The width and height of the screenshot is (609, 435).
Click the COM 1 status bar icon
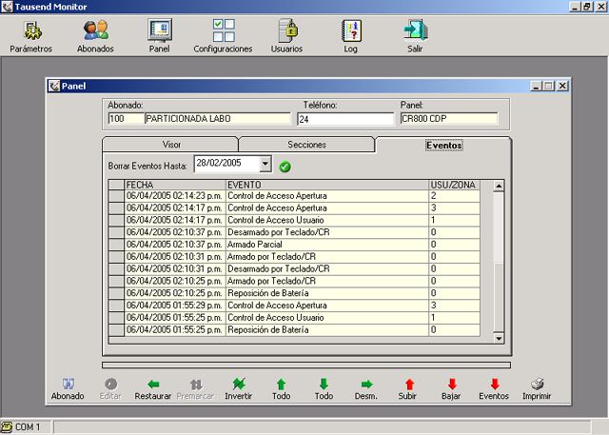(x=7, y=426)
